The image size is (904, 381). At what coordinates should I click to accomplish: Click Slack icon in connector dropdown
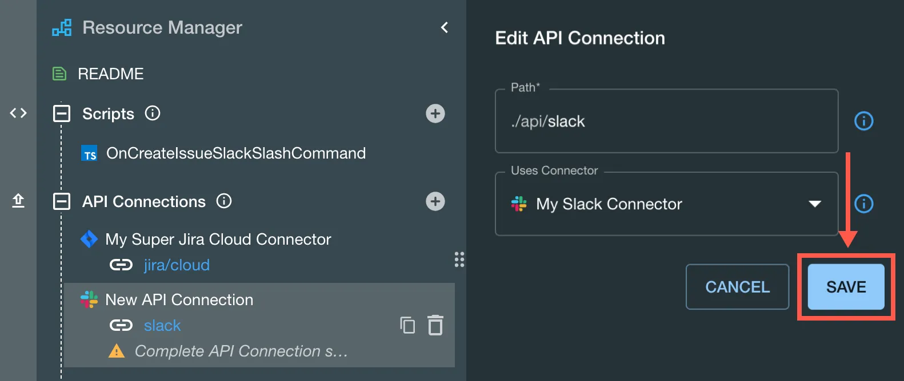[x=519, y=204]
